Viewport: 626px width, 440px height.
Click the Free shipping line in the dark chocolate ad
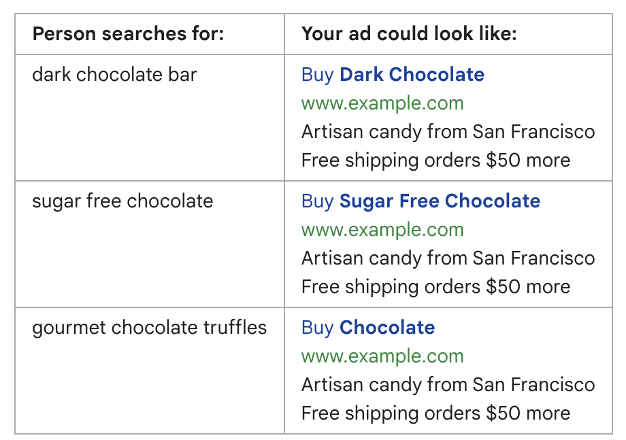click(x=435, y=160)
